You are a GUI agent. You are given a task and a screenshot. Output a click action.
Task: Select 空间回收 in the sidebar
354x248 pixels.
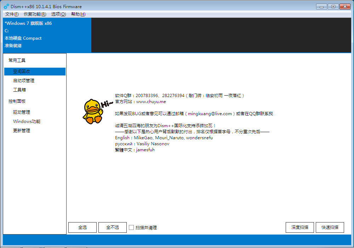click(x=35, y=72)
